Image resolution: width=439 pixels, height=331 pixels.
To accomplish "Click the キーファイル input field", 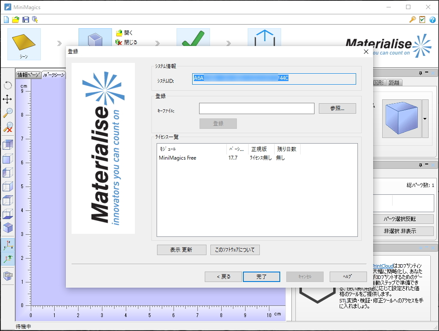I will [x=256, y=108].
